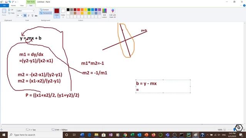Open OBS Studio from the taskbar

175,135
